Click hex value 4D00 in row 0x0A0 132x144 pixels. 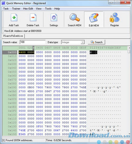(31, 91)
